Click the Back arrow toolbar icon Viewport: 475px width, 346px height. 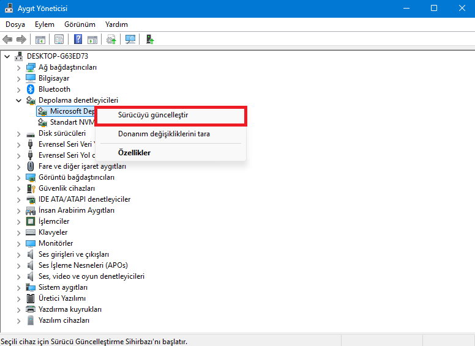click(7, 39)
